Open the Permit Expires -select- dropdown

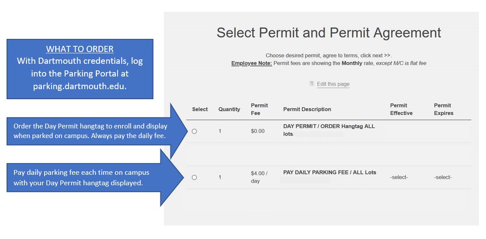click(x=443, y=177)
